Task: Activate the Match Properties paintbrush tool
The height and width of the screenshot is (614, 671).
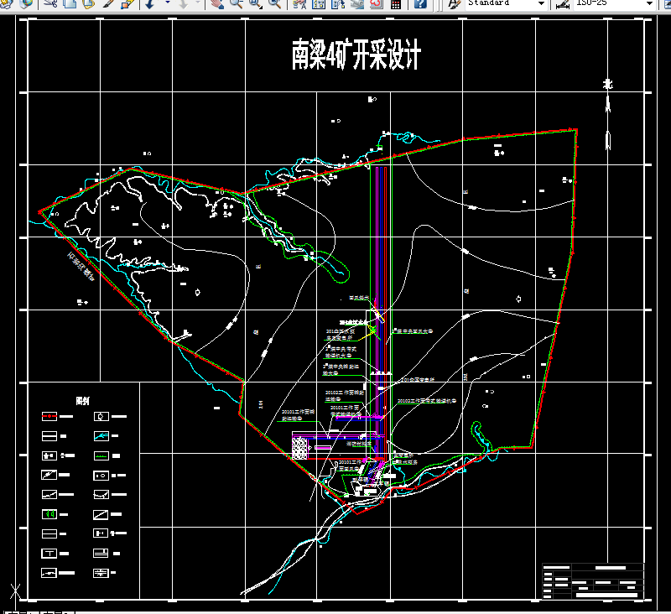Action: coord(107,5)
